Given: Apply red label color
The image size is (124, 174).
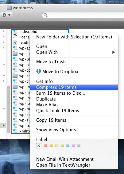Looking at the screenshot, I should [x=46, y=146].
